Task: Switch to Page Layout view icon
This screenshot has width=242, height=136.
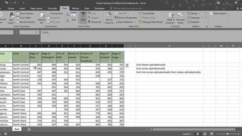Action: (205, 134)
